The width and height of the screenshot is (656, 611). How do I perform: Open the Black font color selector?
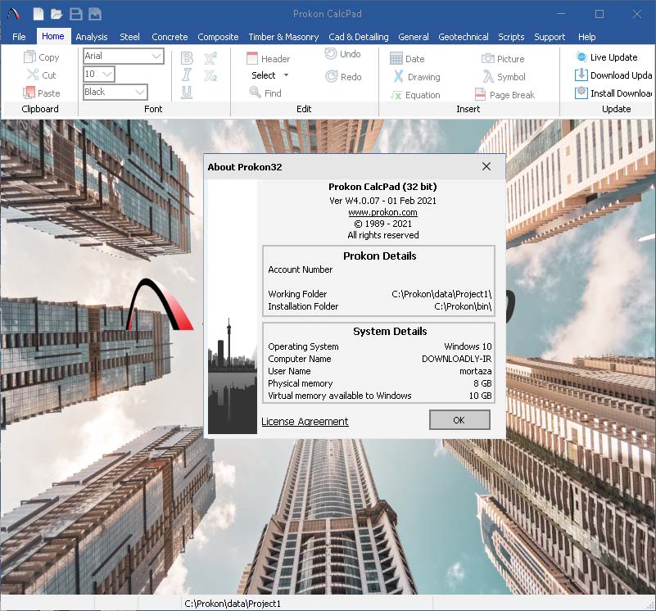click(x=139, y=93)
